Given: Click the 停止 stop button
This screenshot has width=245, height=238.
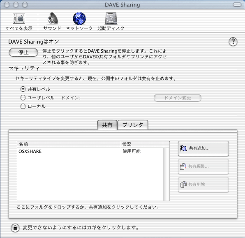Looking at the screenshot, I should coord(23,52).
